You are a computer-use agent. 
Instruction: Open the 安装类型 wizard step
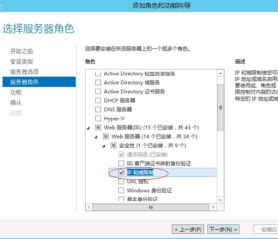(21, 62)
